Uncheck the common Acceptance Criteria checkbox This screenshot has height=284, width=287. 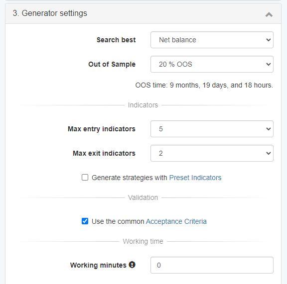85,221
